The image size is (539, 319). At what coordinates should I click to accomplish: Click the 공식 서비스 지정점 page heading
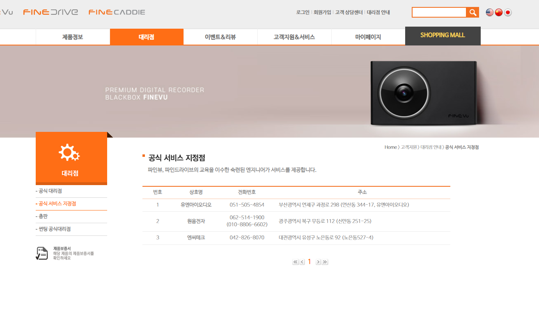pos(177,158)
